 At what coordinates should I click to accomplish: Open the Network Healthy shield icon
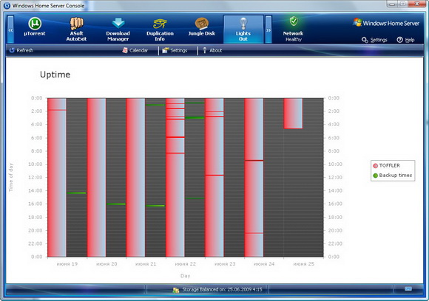tap(294, 21)
